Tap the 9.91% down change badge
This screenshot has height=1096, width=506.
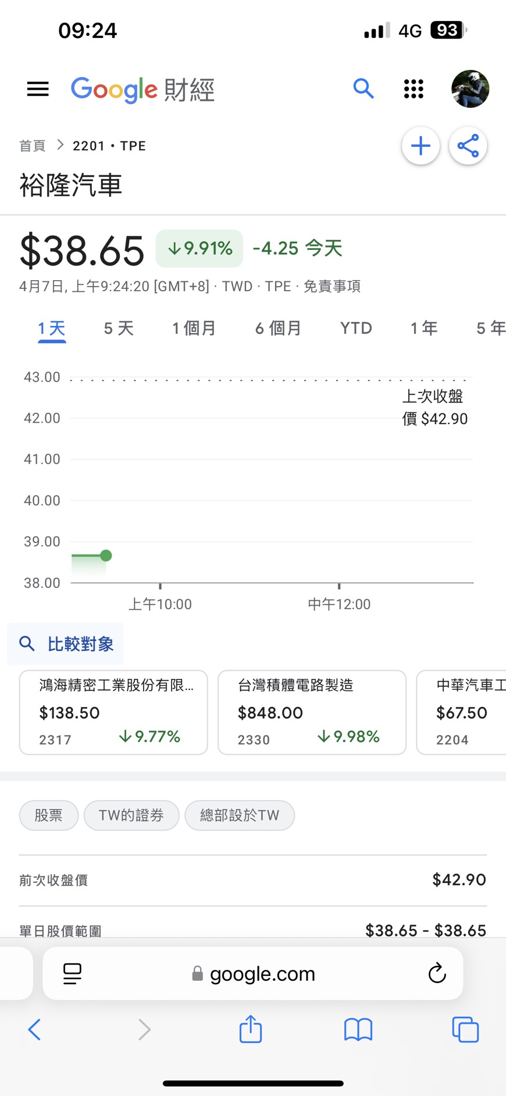199,249
